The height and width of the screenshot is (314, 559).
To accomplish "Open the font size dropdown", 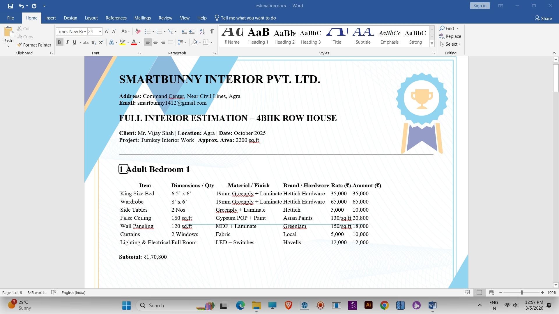I will (100, 31).
